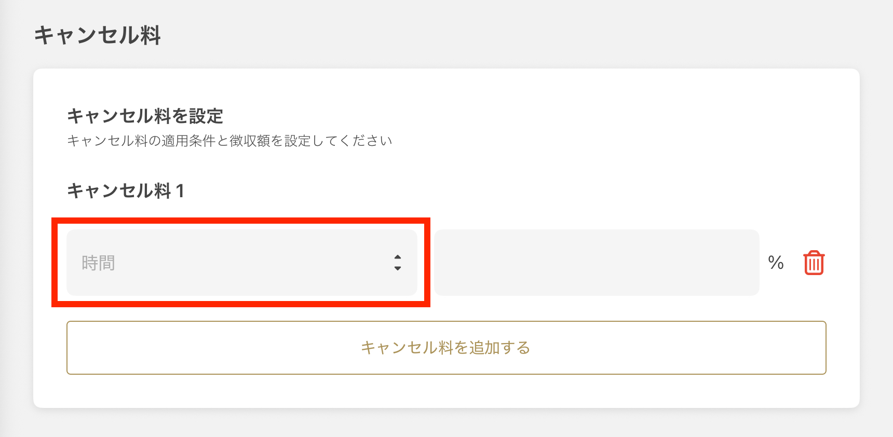The width and height of the screenshot is (893, 437).
Task: Click the up-down arrows in 時間 selector
Action: (x=397, y=263)
